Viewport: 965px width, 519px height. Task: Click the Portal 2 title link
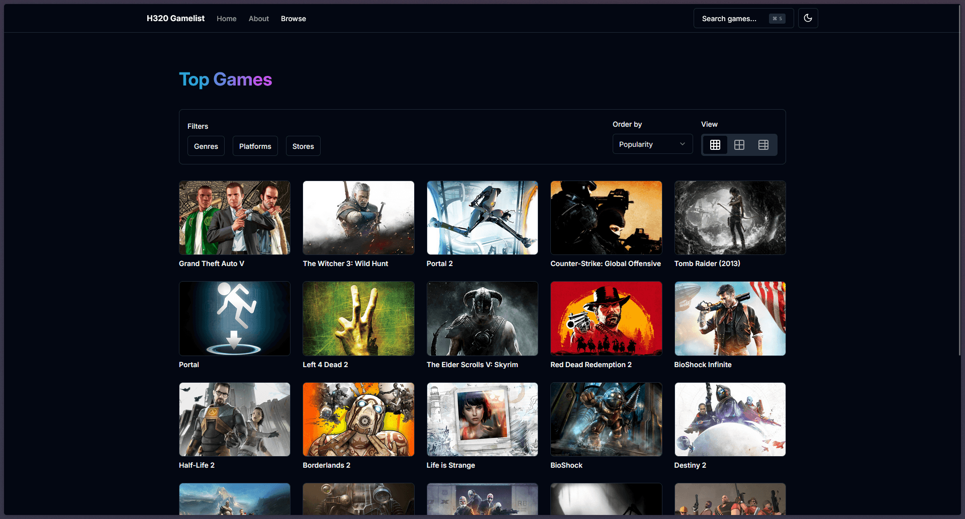click(x=439, y=263)
